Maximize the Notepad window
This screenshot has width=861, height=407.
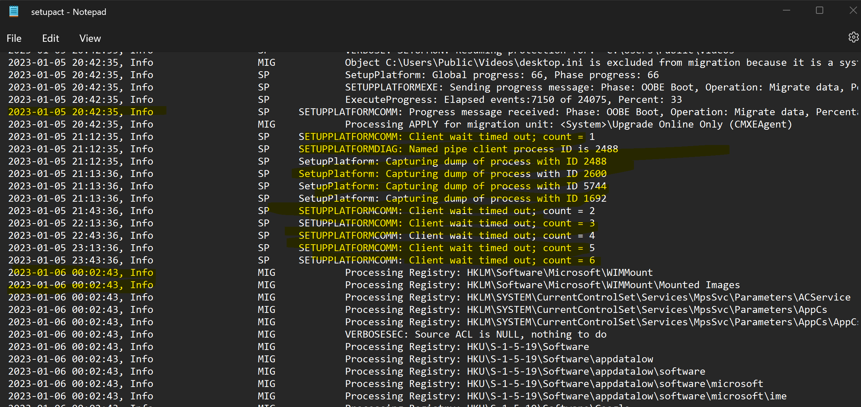pyautogui.click(x=820, y=11)
